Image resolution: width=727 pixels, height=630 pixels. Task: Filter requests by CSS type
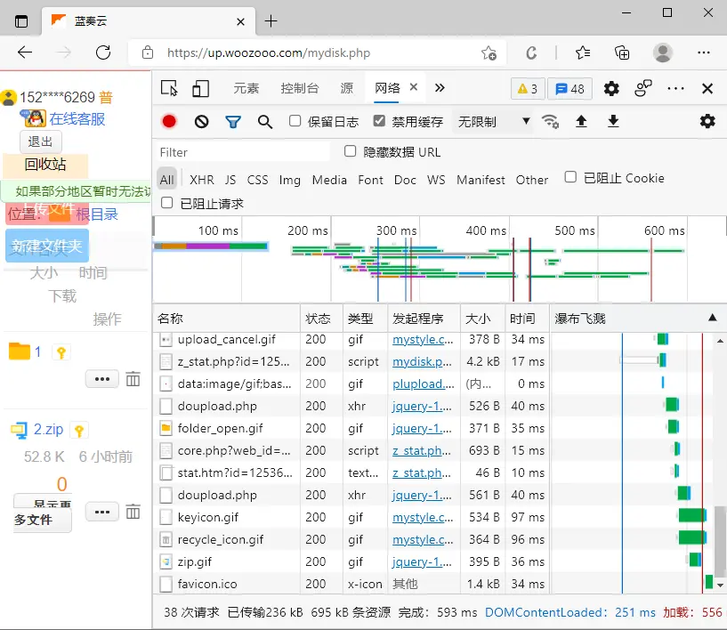(x=257, y=180)
